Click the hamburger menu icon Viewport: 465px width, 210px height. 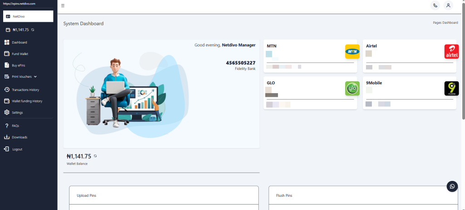[63, 5]
